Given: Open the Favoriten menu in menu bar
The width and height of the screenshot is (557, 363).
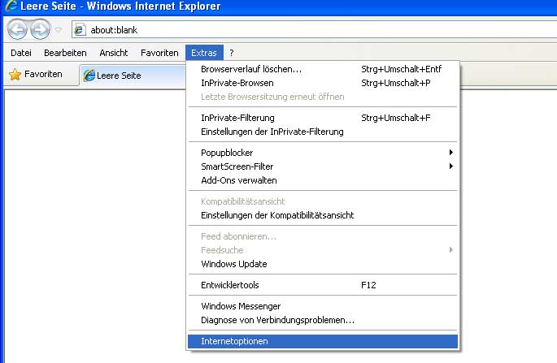Looking at the screenshot, I should [x=159, y=53].
